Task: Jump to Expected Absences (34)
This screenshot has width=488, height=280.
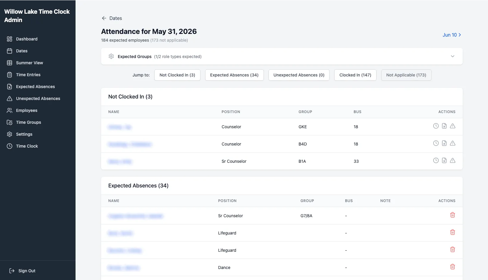Action: (234, 75)
